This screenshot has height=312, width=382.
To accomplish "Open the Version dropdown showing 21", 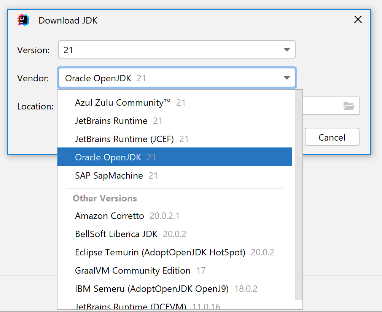I will coord(177,50).
